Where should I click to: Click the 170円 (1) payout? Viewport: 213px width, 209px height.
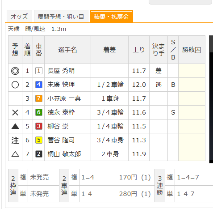[x=135, y=177]
